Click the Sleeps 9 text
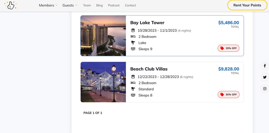Image resolution: width=269 pixels, height=133 pixels. point(145,49)
